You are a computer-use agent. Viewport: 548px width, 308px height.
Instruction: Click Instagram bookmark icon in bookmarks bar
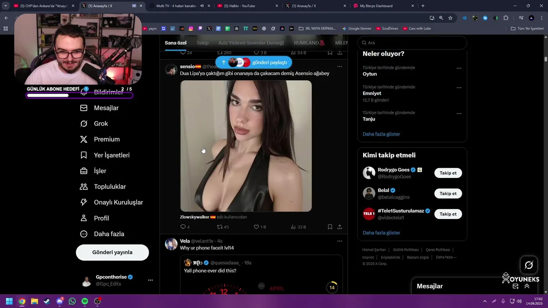(x=191, y=29)
